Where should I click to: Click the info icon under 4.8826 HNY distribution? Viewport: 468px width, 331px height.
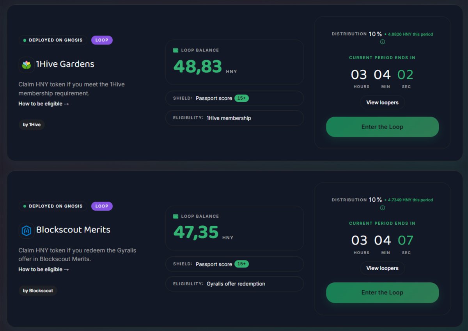tap(382, 42)
